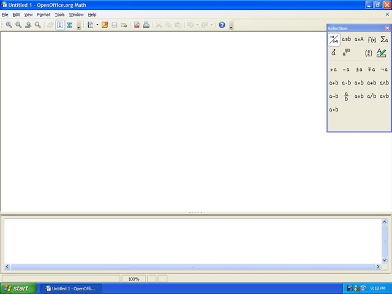Click the 100% zoom status field
The height and width of the screenshot is (294, 392).
[x=134, y=279]
